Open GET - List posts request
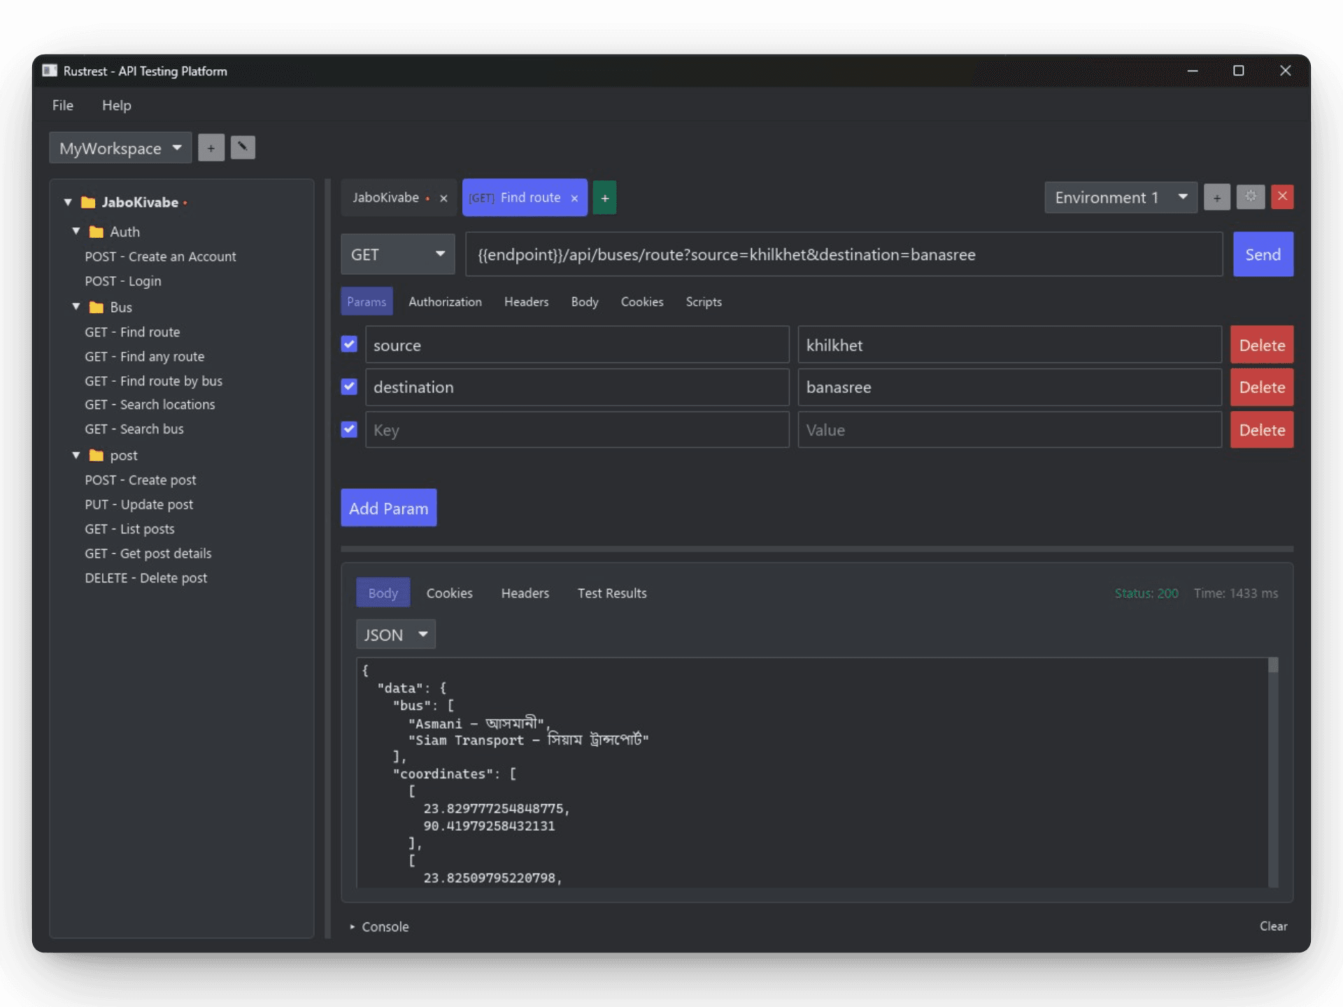 (129, 529)
